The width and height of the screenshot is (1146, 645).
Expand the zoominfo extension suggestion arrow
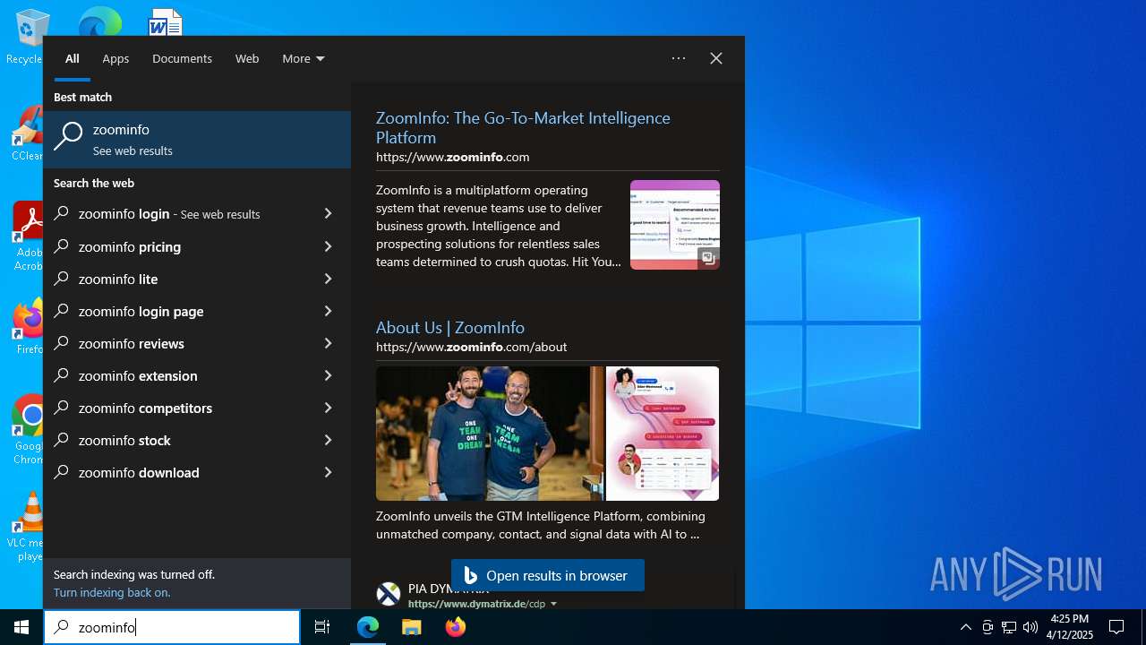click(x=328, y=375)
